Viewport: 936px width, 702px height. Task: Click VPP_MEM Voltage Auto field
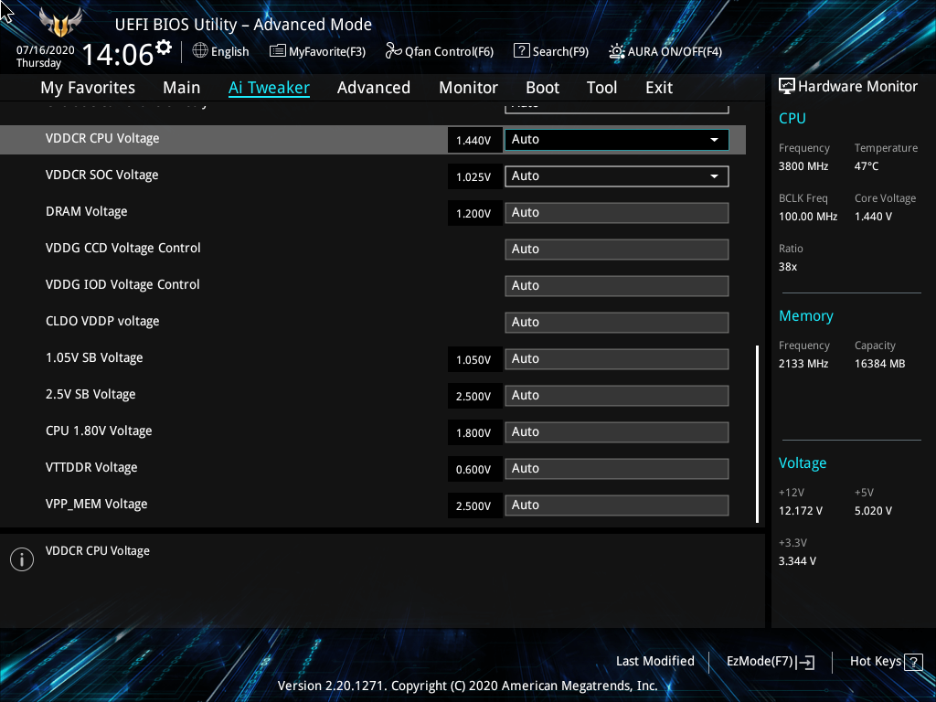pos(617,505)
